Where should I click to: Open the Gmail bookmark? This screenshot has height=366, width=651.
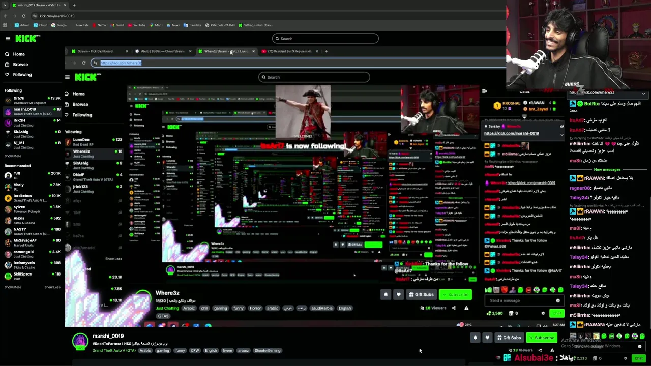[x=117, y=25]
